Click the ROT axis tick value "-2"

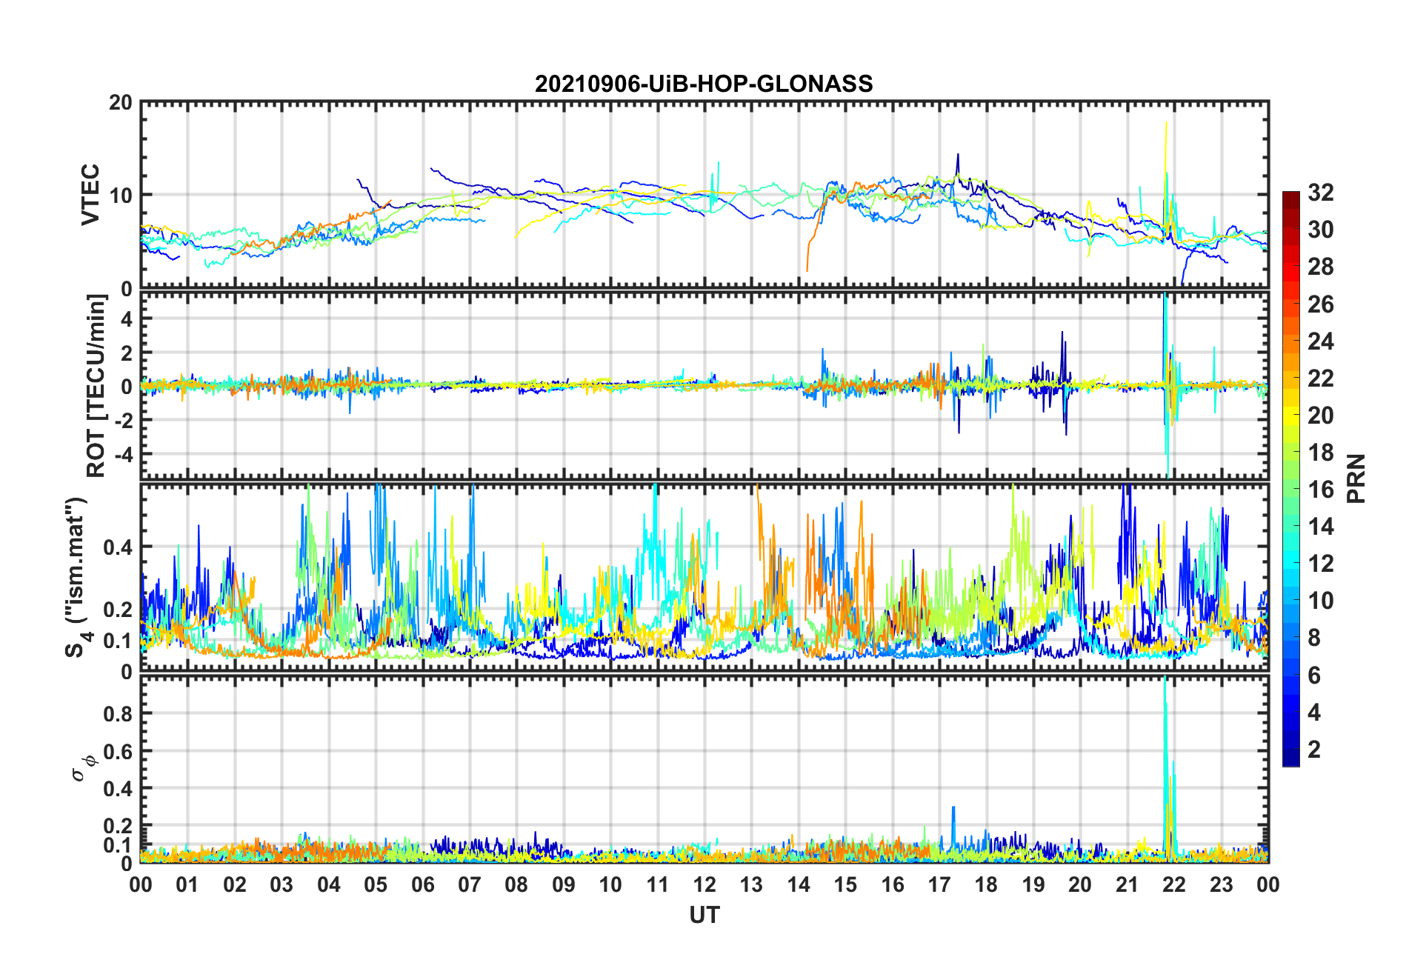click(x=123, y=420)
